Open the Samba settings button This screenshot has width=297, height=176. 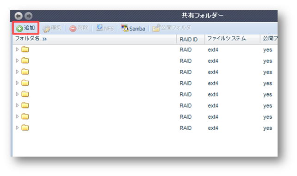pyautogui.click(x=133, y=28)
